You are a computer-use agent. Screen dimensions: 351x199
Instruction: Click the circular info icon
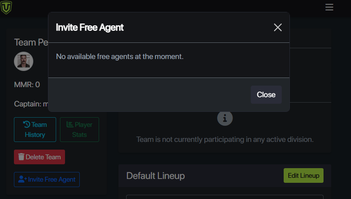[x=225, y=118]
